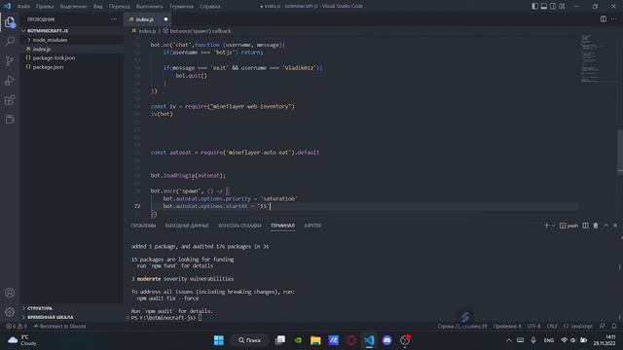Switch to the Jupyter panel tab

click(312, 226)
